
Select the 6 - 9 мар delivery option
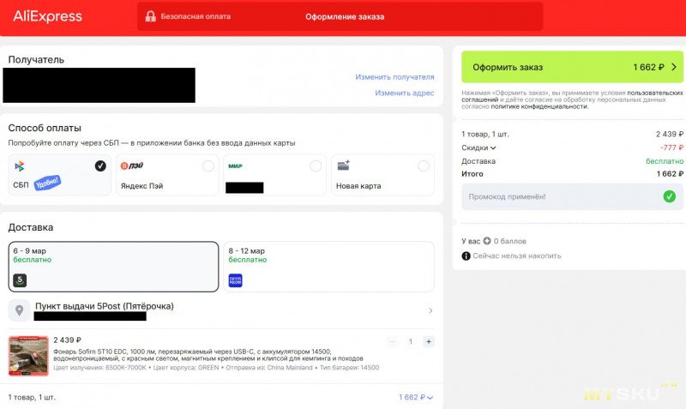click(113, 267)
